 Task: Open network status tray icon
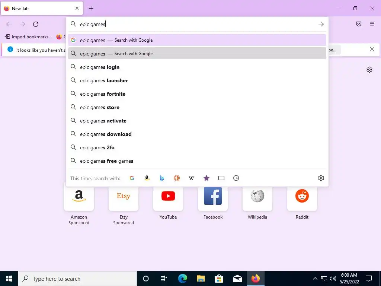pos(324,279)
